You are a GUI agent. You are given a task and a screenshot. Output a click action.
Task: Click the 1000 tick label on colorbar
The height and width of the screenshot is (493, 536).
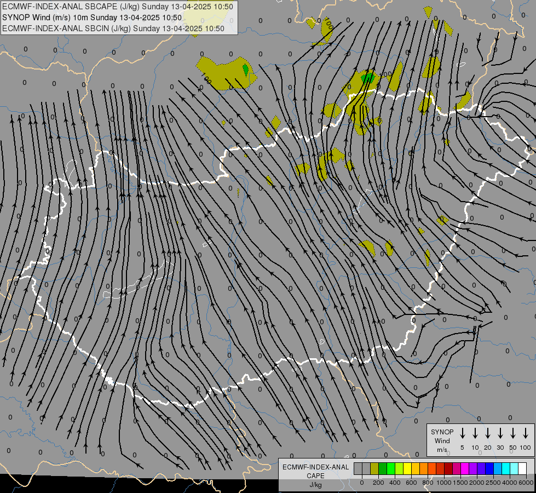444,483
